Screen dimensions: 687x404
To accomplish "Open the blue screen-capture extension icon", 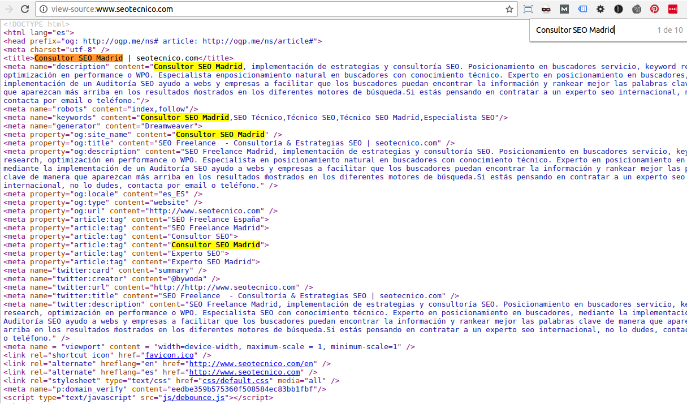I will tap(528, 9).
